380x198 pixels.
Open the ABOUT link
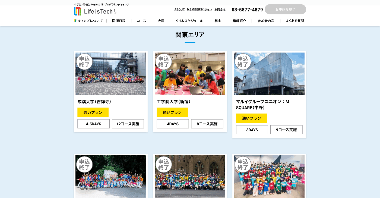point(179,10)
